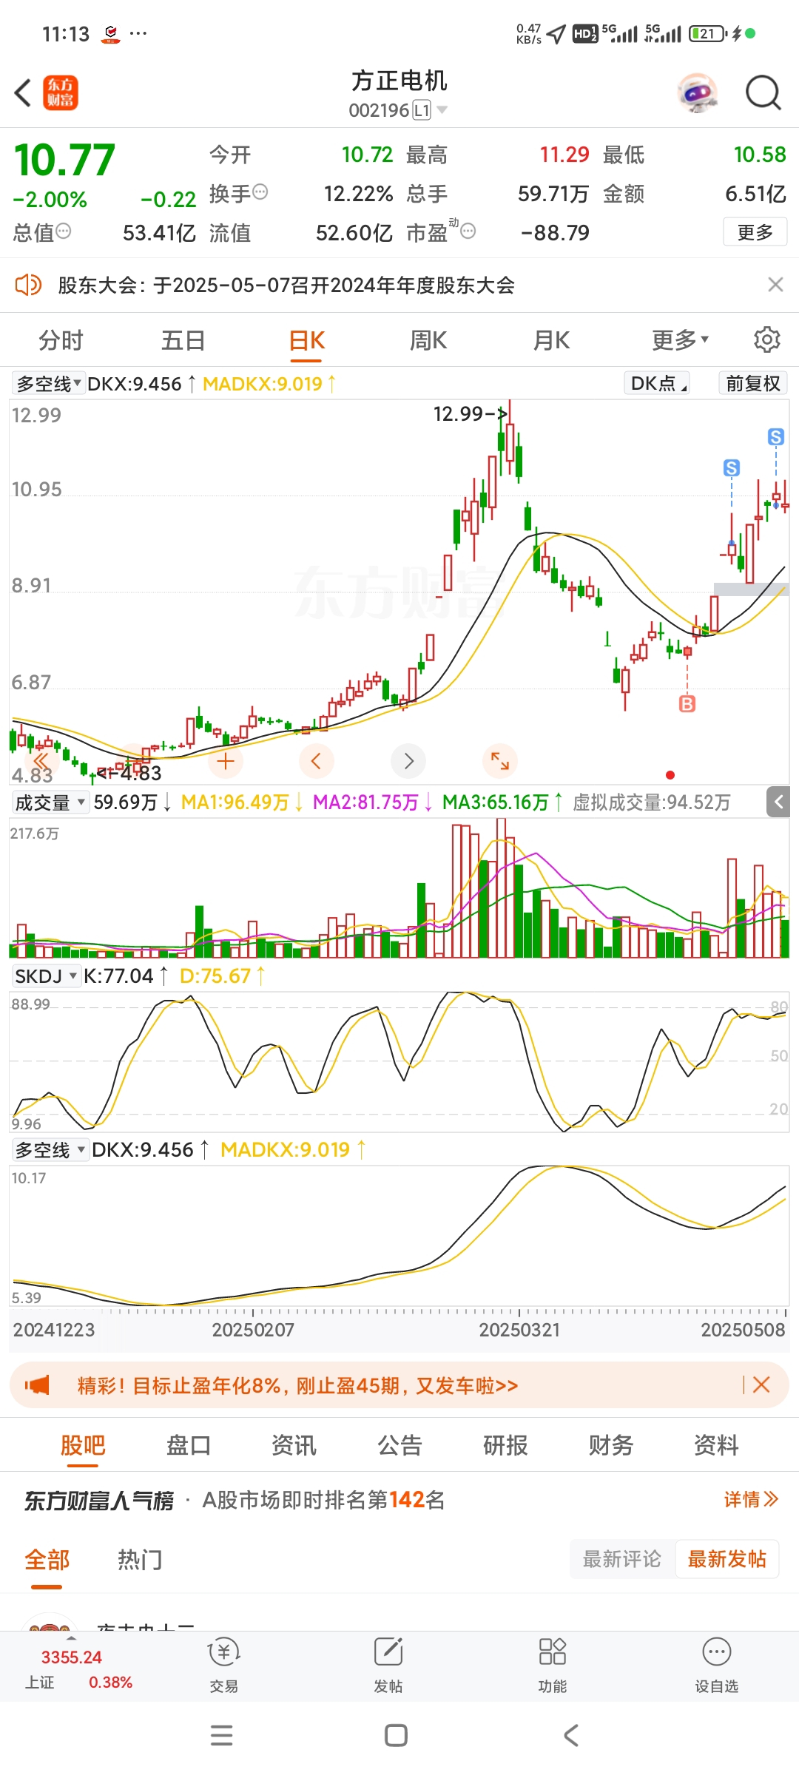Close the promo banner with X
Viewport: 799px width, 1775px height.
point(761,1384)
